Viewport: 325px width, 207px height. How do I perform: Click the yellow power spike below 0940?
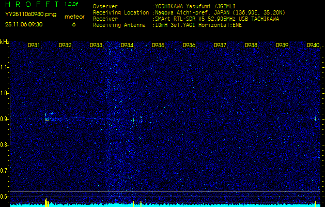pos(315,204)
